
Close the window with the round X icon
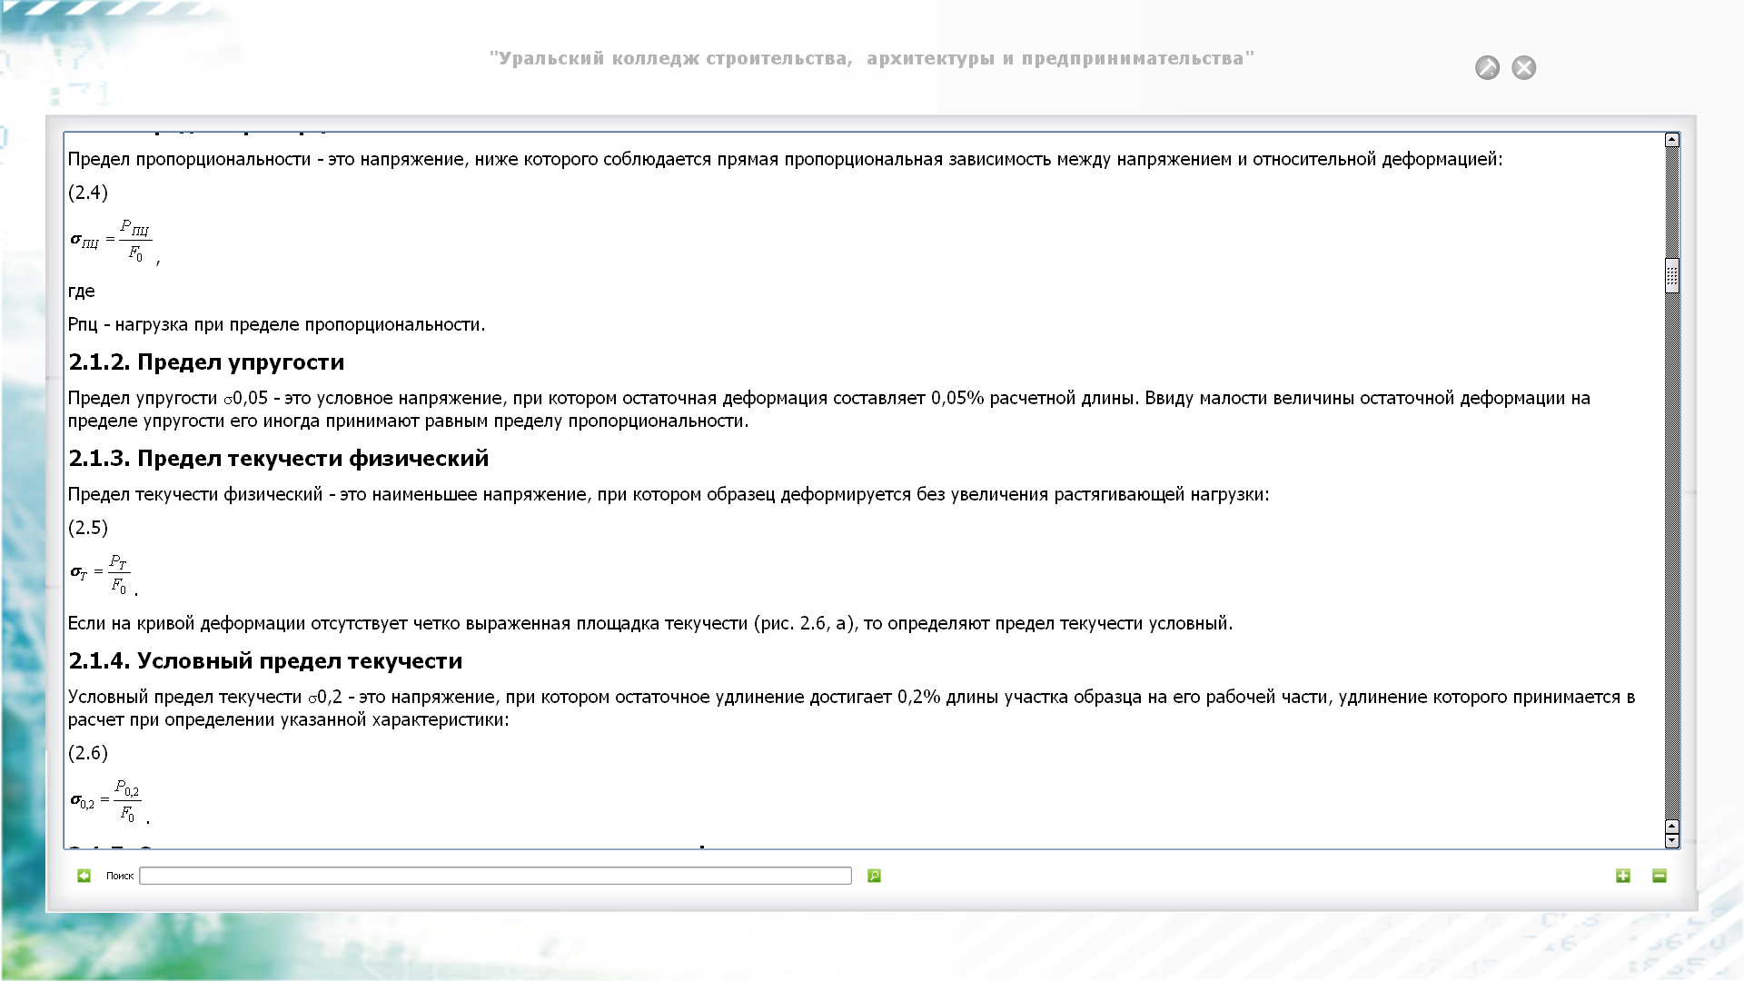pyautogui.click(x=1523, y=68)
